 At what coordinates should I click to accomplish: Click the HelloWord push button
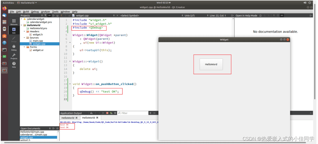tap(211, 64)
